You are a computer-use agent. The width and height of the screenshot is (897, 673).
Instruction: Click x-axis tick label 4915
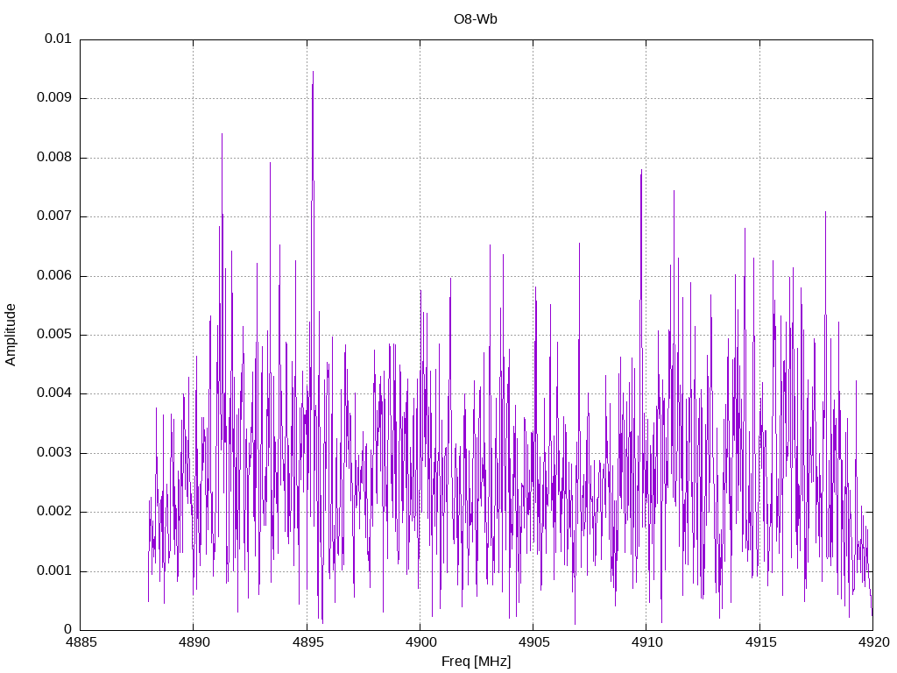[759, 642]
